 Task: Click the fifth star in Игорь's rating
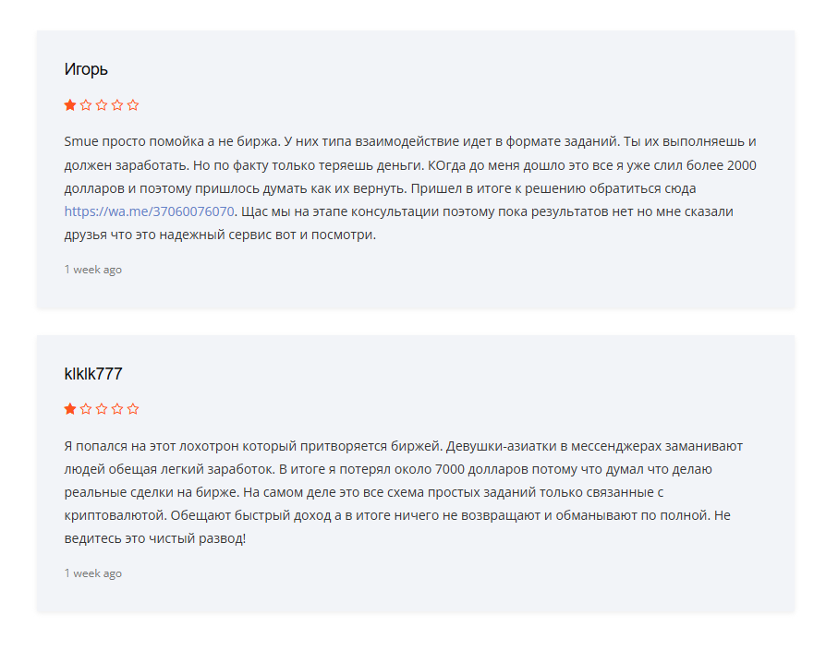pos(133,105)
